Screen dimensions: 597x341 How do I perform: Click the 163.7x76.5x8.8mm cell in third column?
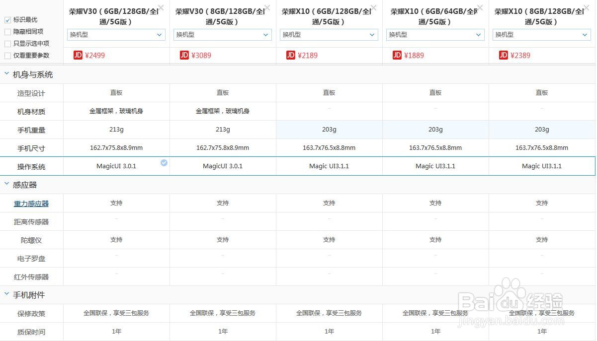tap(329, 148)
